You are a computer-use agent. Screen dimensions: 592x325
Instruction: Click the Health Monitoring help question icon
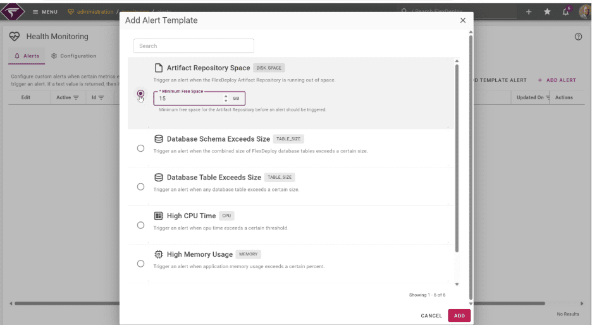pyautogui.click(x=578, y=37)
